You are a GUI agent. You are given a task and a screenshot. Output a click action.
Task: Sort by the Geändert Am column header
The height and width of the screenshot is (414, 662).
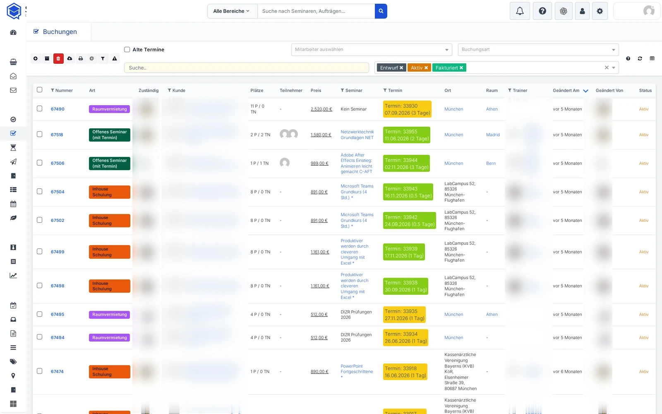[x=566, y=91]
